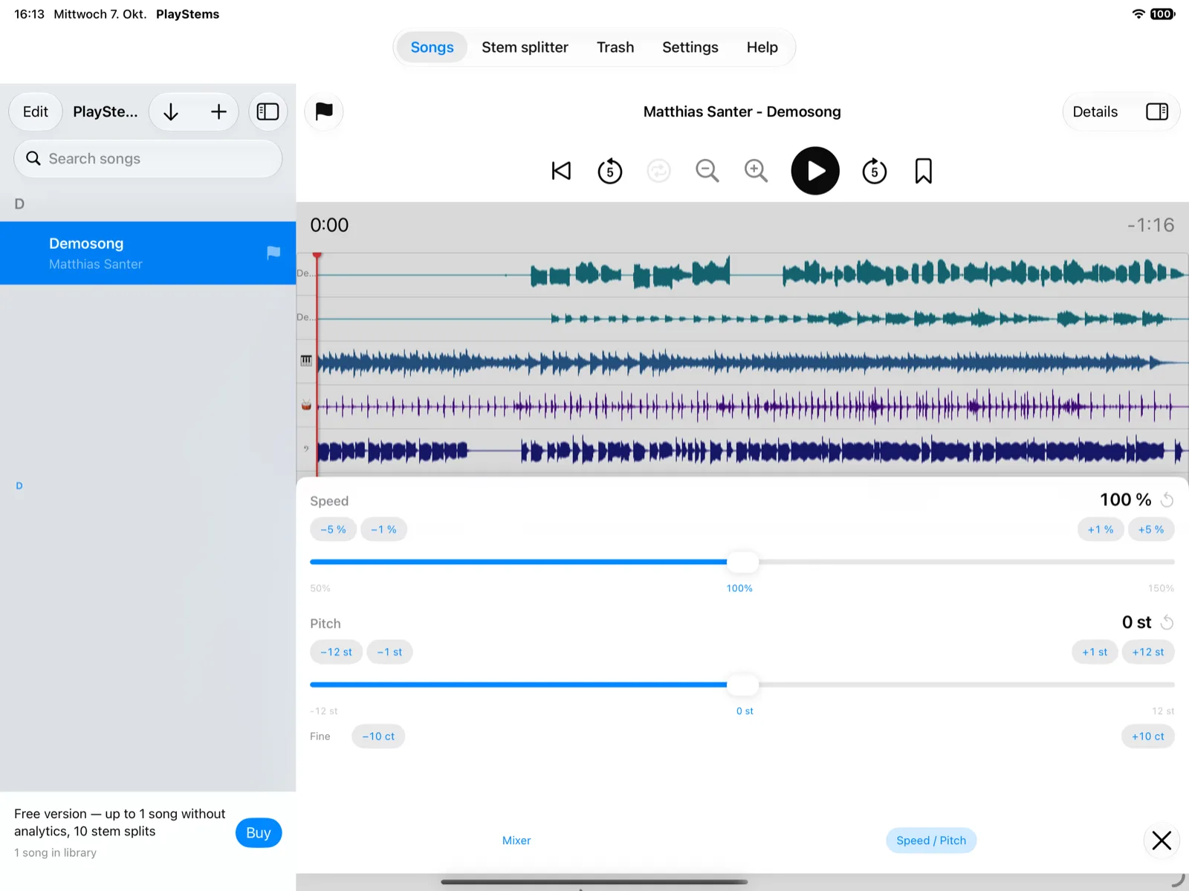
Task: Go to the Settings tab
Action: tap(690, 48)
